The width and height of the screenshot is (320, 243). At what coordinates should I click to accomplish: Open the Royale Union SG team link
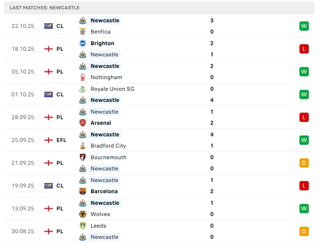pyautogui.click(x=112, y=89)
